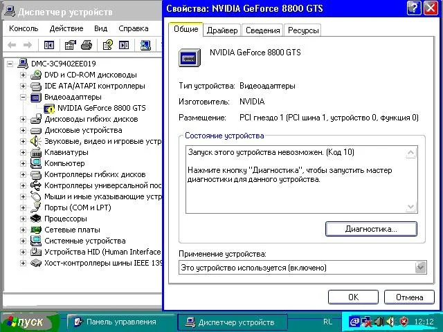Click the Процессоры chip icon
The image size is (443, 332).
(x=36, y=219)
